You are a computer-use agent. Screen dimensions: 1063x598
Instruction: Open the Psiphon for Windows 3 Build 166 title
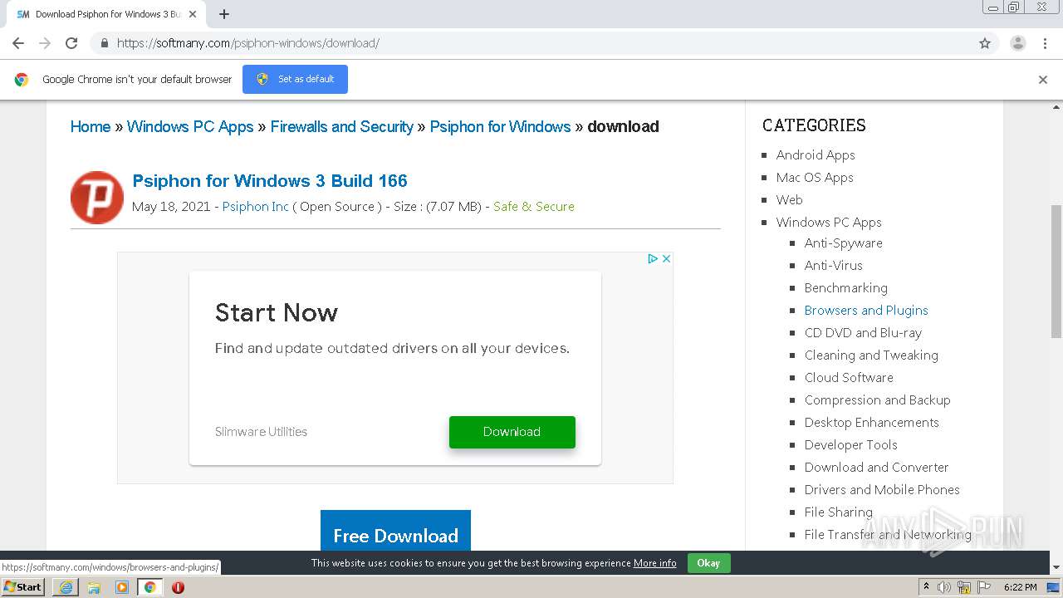point(270,181)
